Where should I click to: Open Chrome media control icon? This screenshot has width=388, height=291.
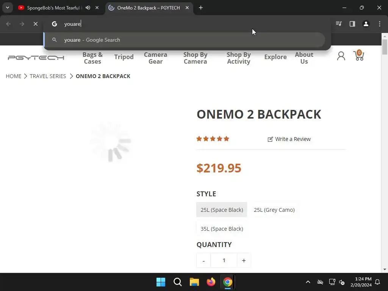(339, 24)
